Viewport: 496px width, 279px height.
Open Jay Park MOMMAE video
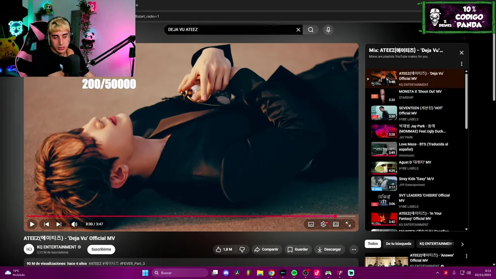pos(415,131)
